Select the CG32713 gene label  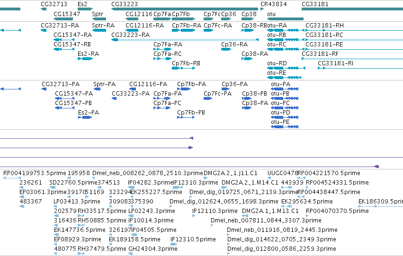tap(54, 4)
